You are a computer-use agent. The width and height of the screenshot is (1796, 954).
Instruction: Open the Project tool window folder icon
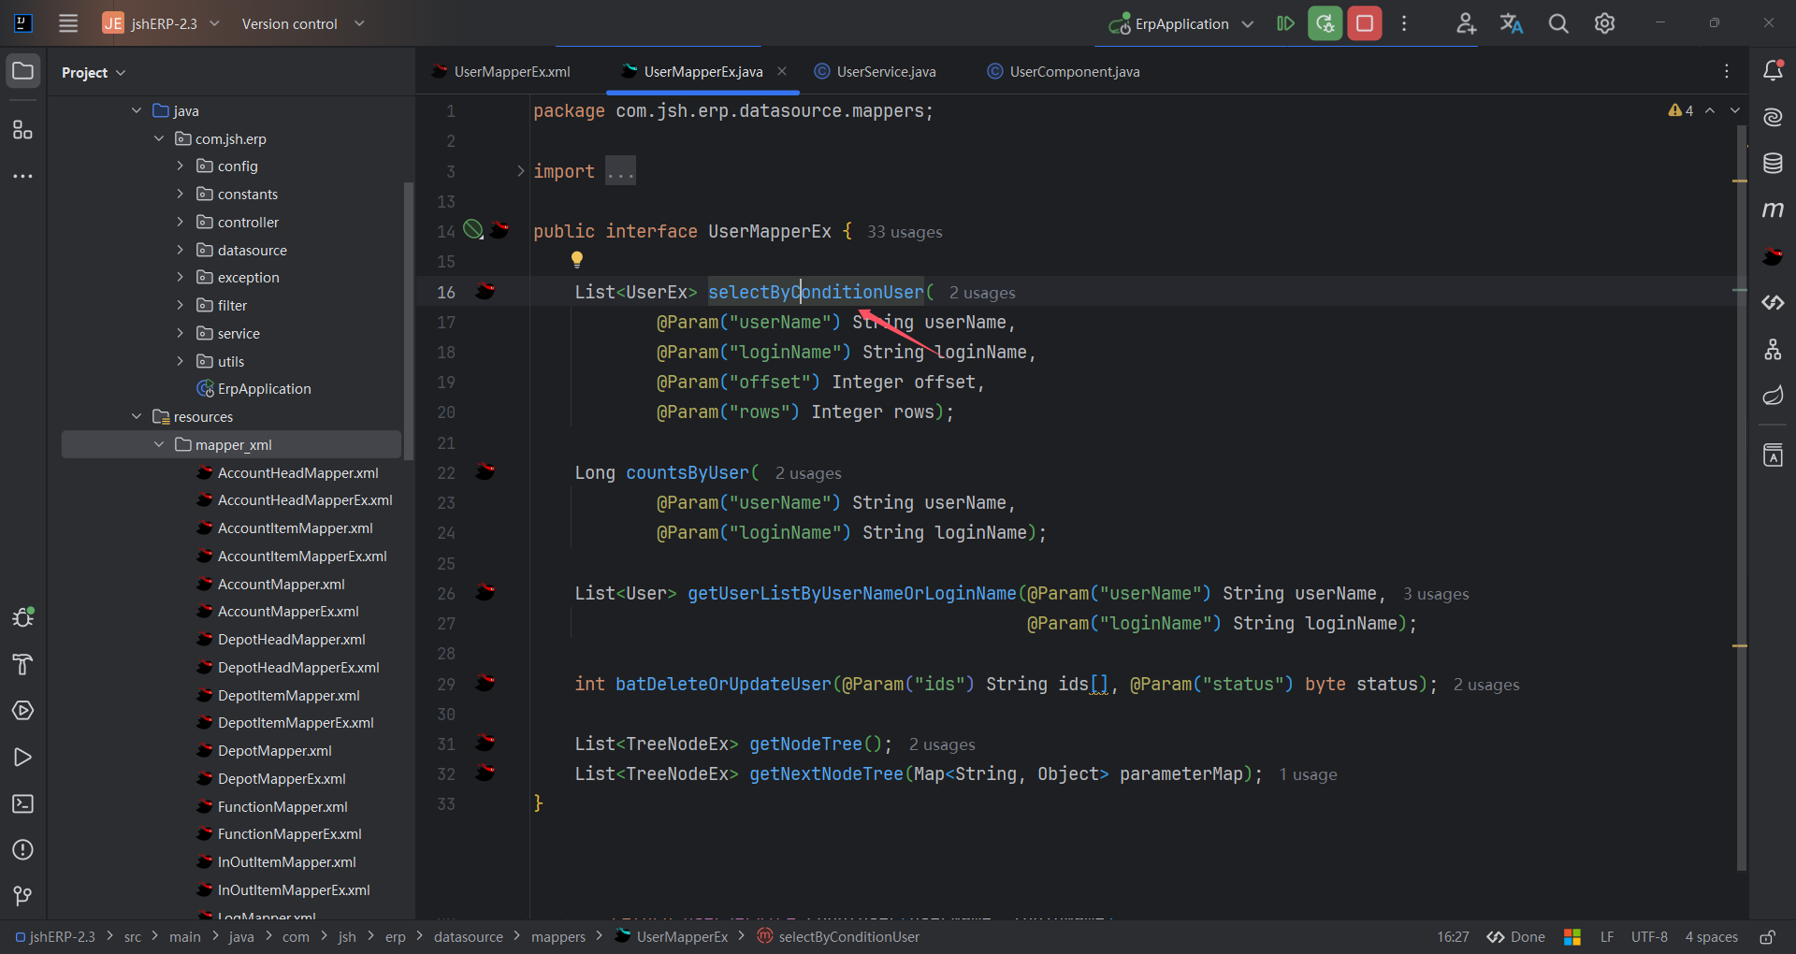[x=22, y=71]
